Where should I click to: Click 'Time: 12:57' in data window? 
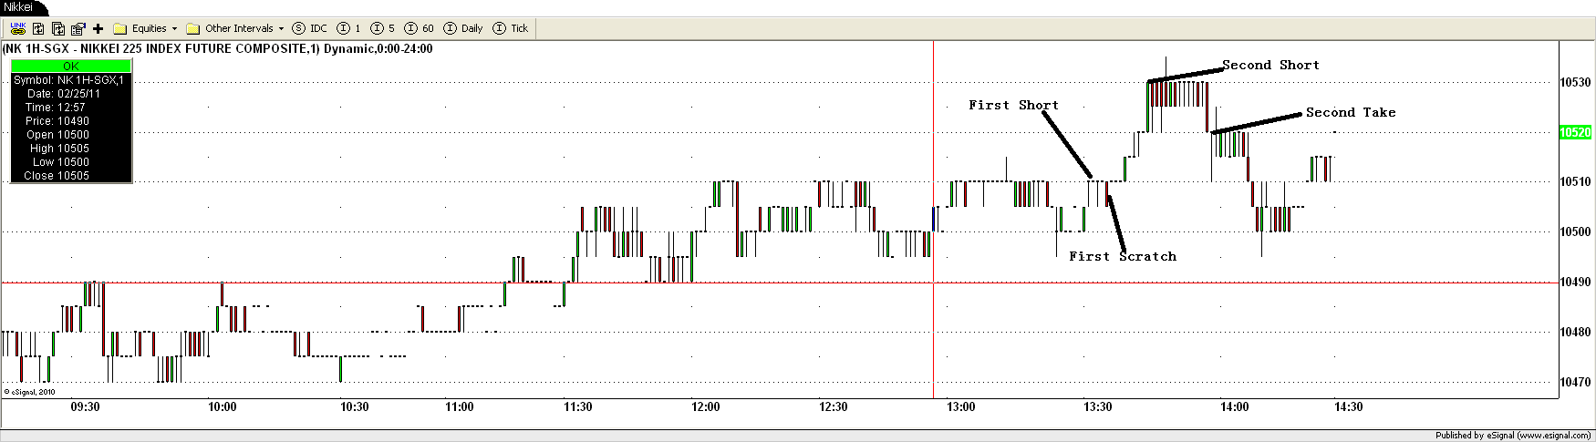click(x=56, y=108)
